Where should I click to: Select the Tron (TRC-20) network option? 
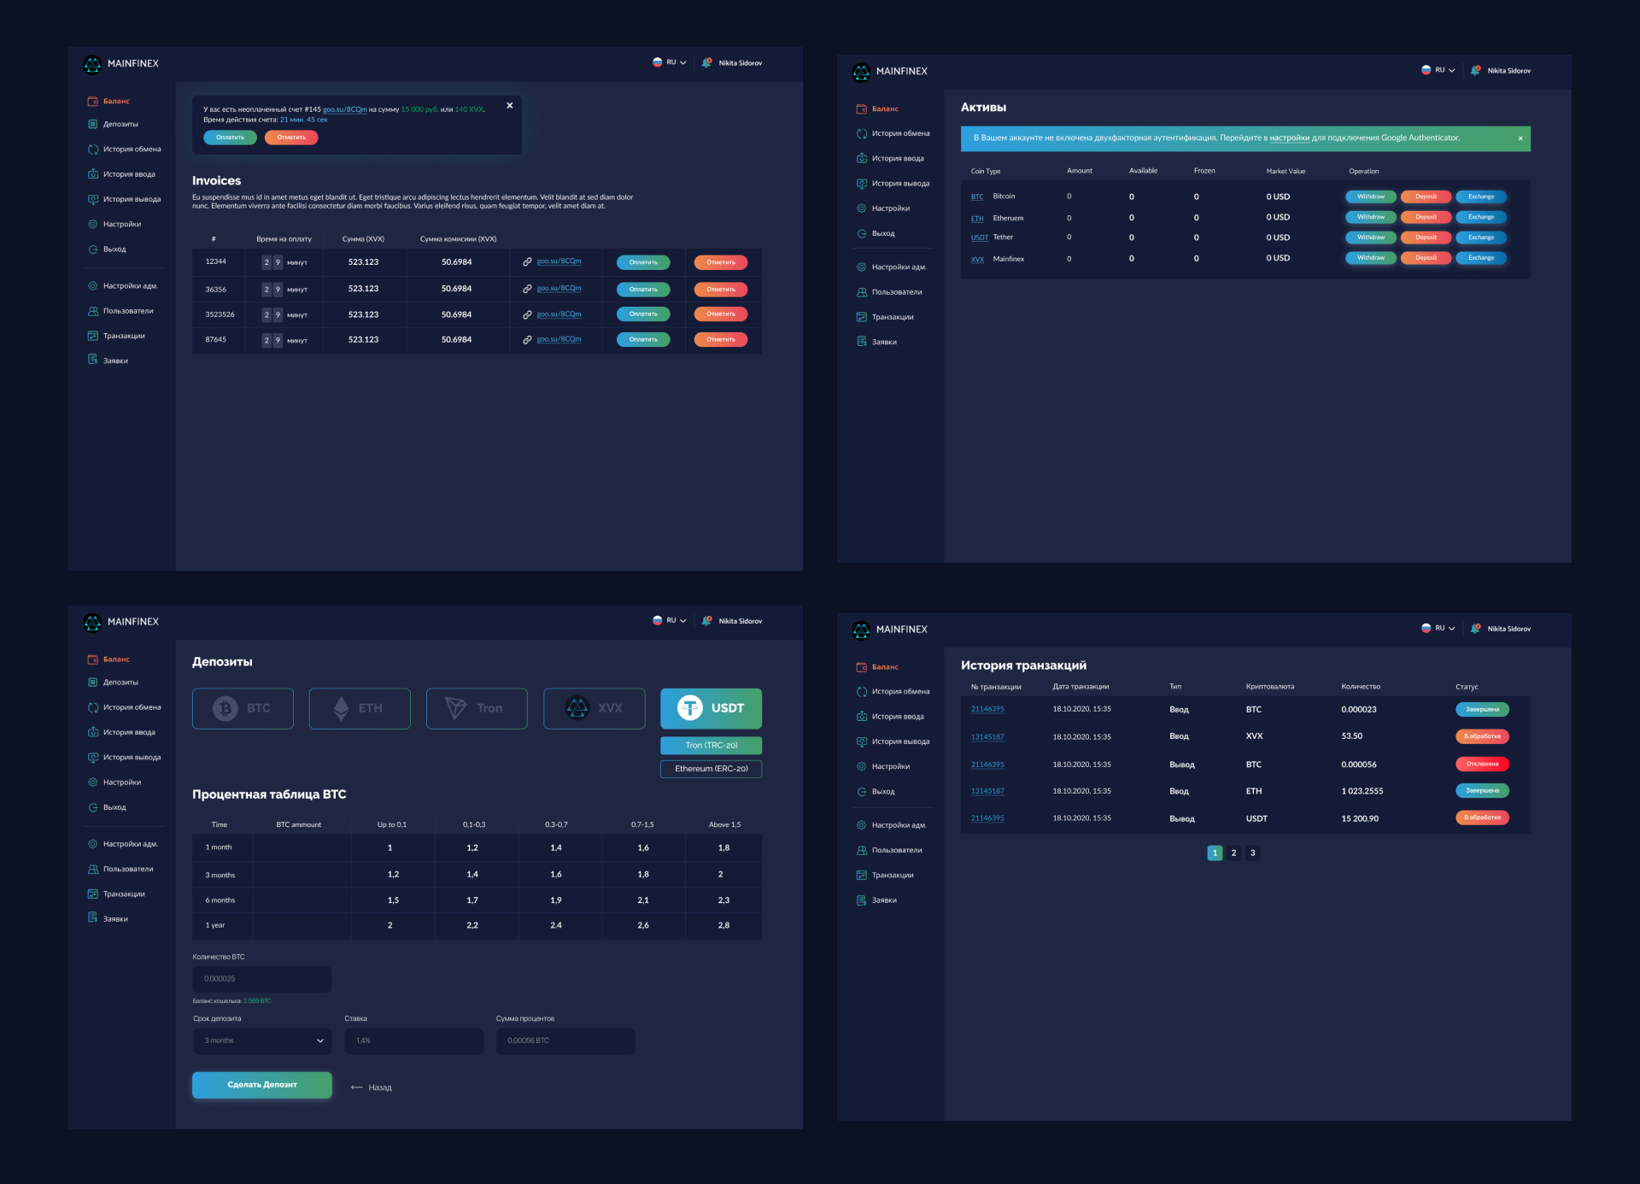711,746
